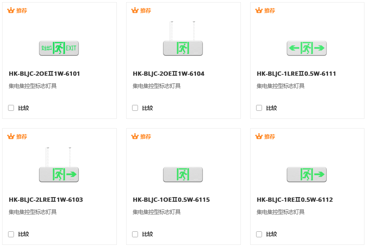Enable compare checkbox for HK-BLJC-1LREⅡ0.5W-6111
The width and height of the screenshot is (367, 247).
click(x=259, y=108)
